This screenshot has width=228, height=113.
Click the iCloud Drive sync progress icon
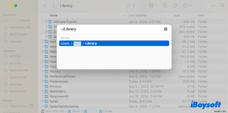click(x=31, y=106)
